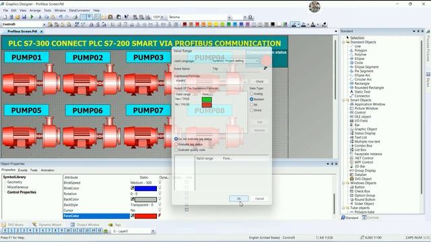Image resolution: width=431 pixels, height=242 pixels.
Task: Click the Event Name tag selector icon
Action: click(x=265, y=69)
